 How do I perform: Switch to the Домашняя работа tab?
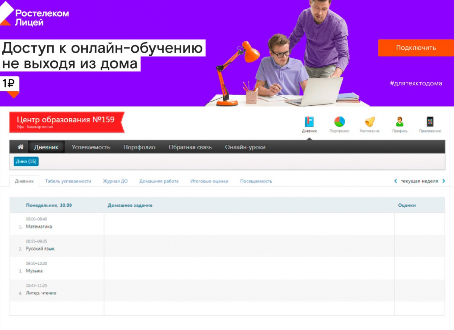coord(159,181)
